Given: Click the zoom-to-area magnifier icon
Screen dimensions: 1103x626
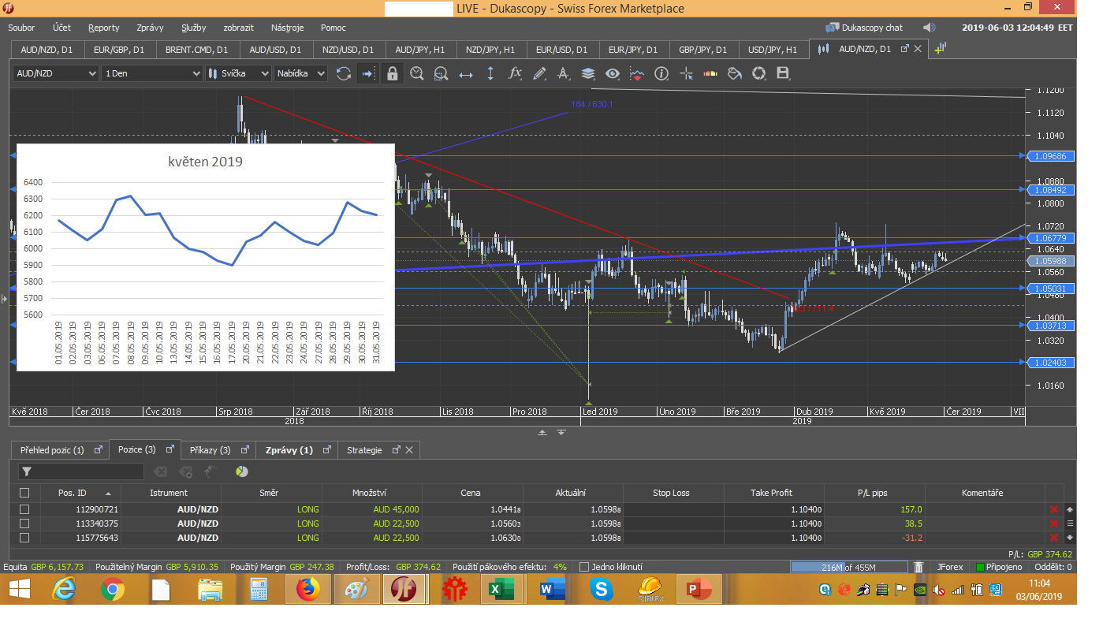Looking at the screenshot, I should [442, 73].
